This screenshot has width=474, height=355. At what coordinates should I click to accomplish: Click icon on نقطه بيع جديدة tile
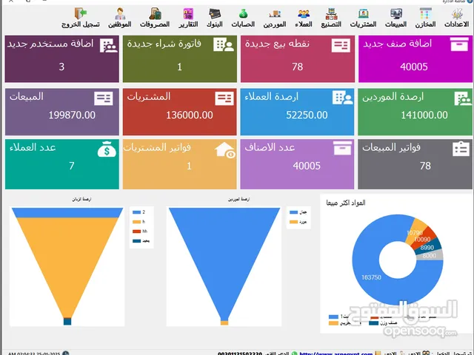tap(341, 45)
